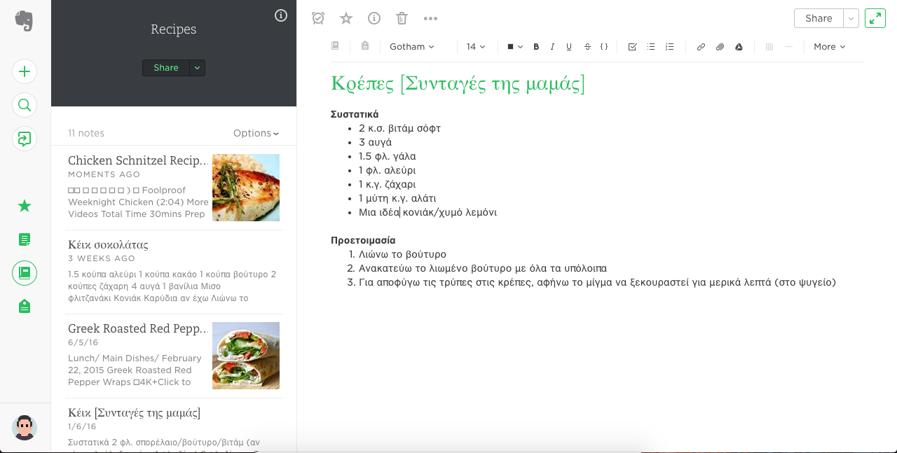Expand the More formatting menu
Viewport: 897px width, 453px height.
[x=830, y=47]
